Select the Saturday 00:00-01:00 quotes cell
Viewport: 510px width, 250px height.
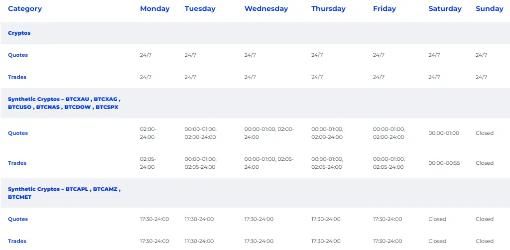coord(444,133)
